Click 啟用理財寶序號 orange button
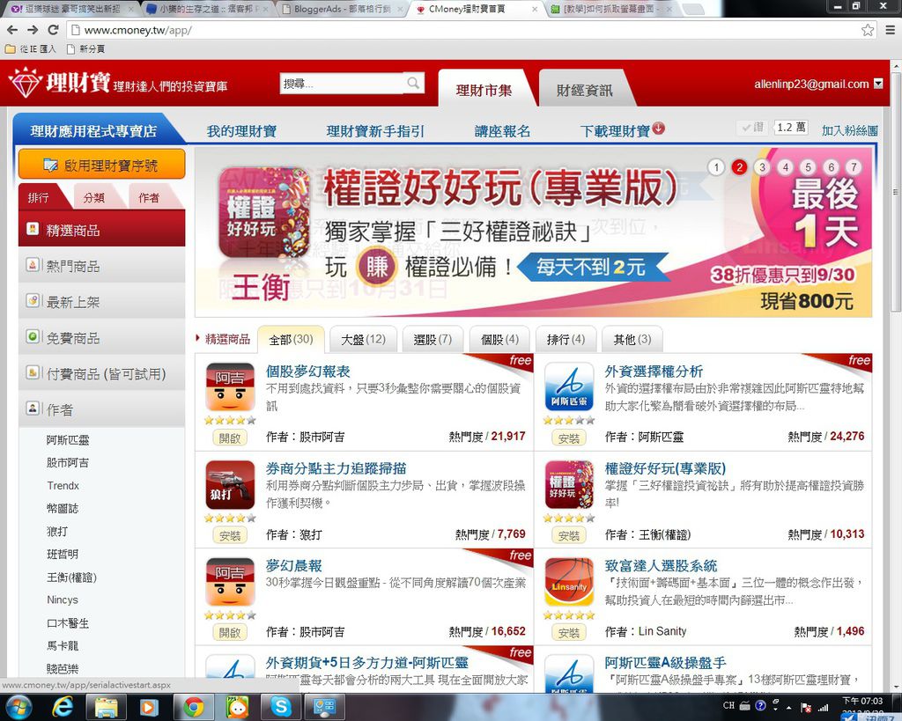Viewport: 902px width, 721px height. click(102, 165)
